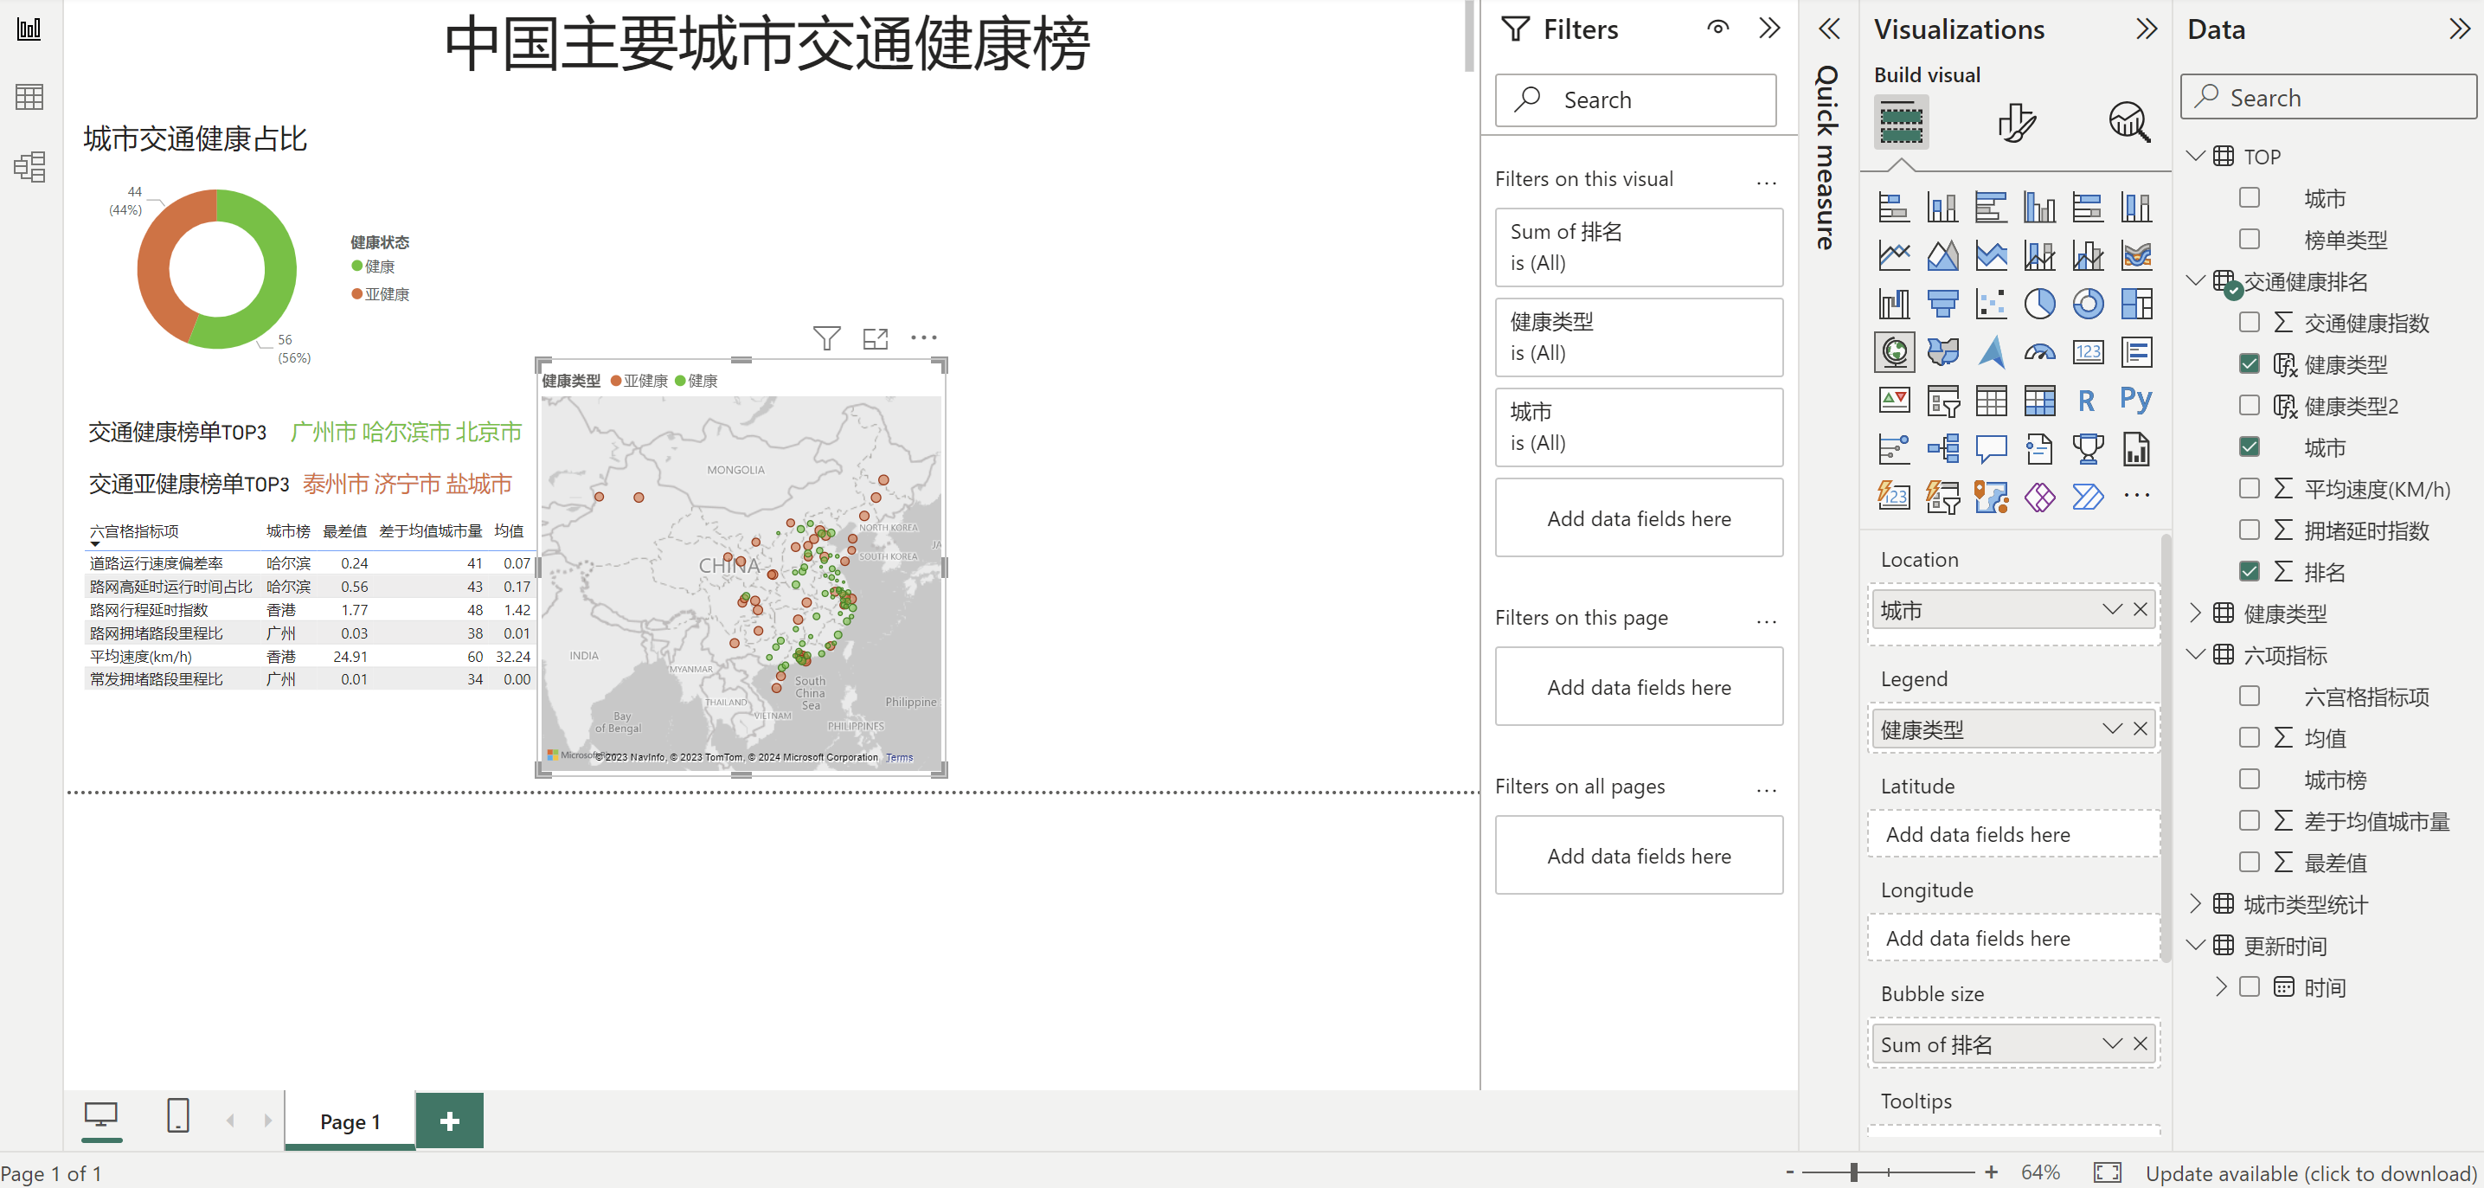Add a new page with plus tab
2484x1188 pixels.
tap(449, 1121)
